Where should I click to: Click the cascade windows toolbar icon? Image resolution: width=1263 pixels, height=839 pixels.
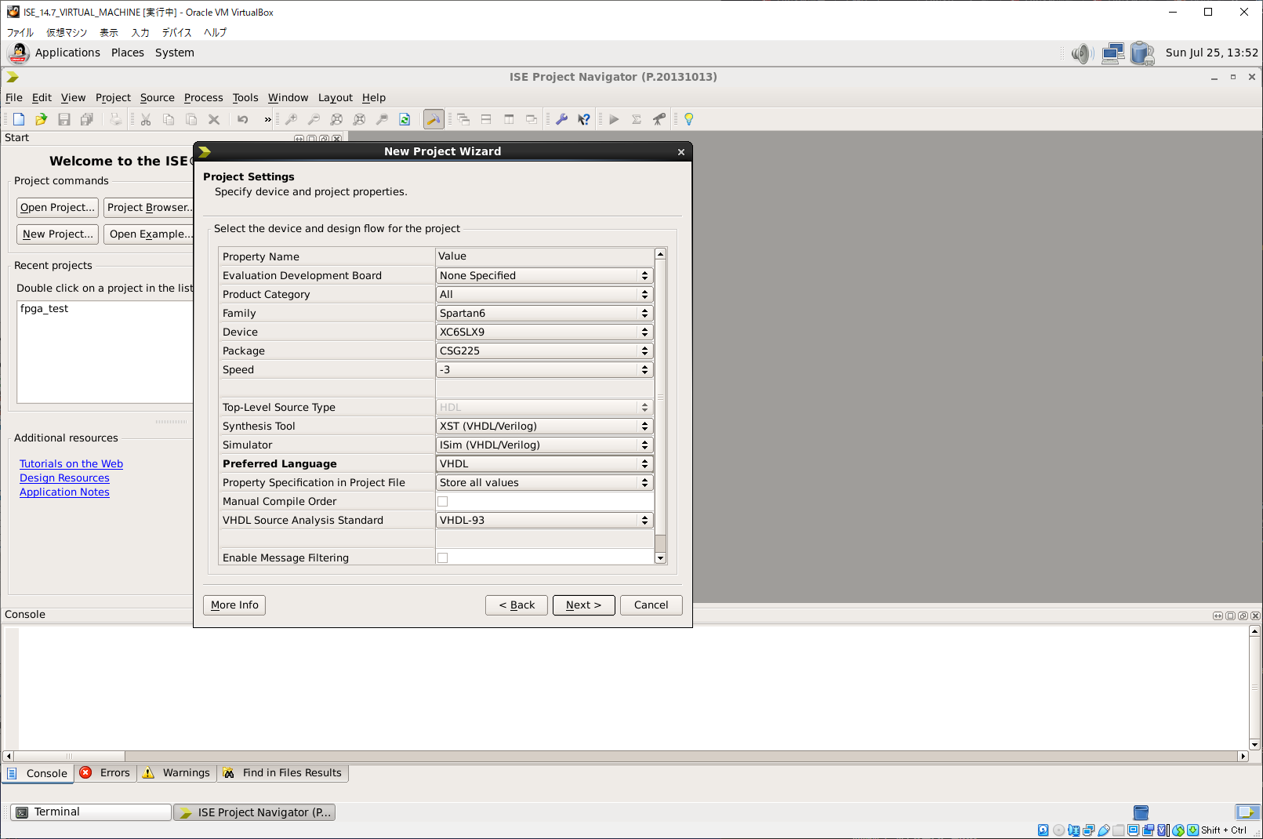point(463,119)
